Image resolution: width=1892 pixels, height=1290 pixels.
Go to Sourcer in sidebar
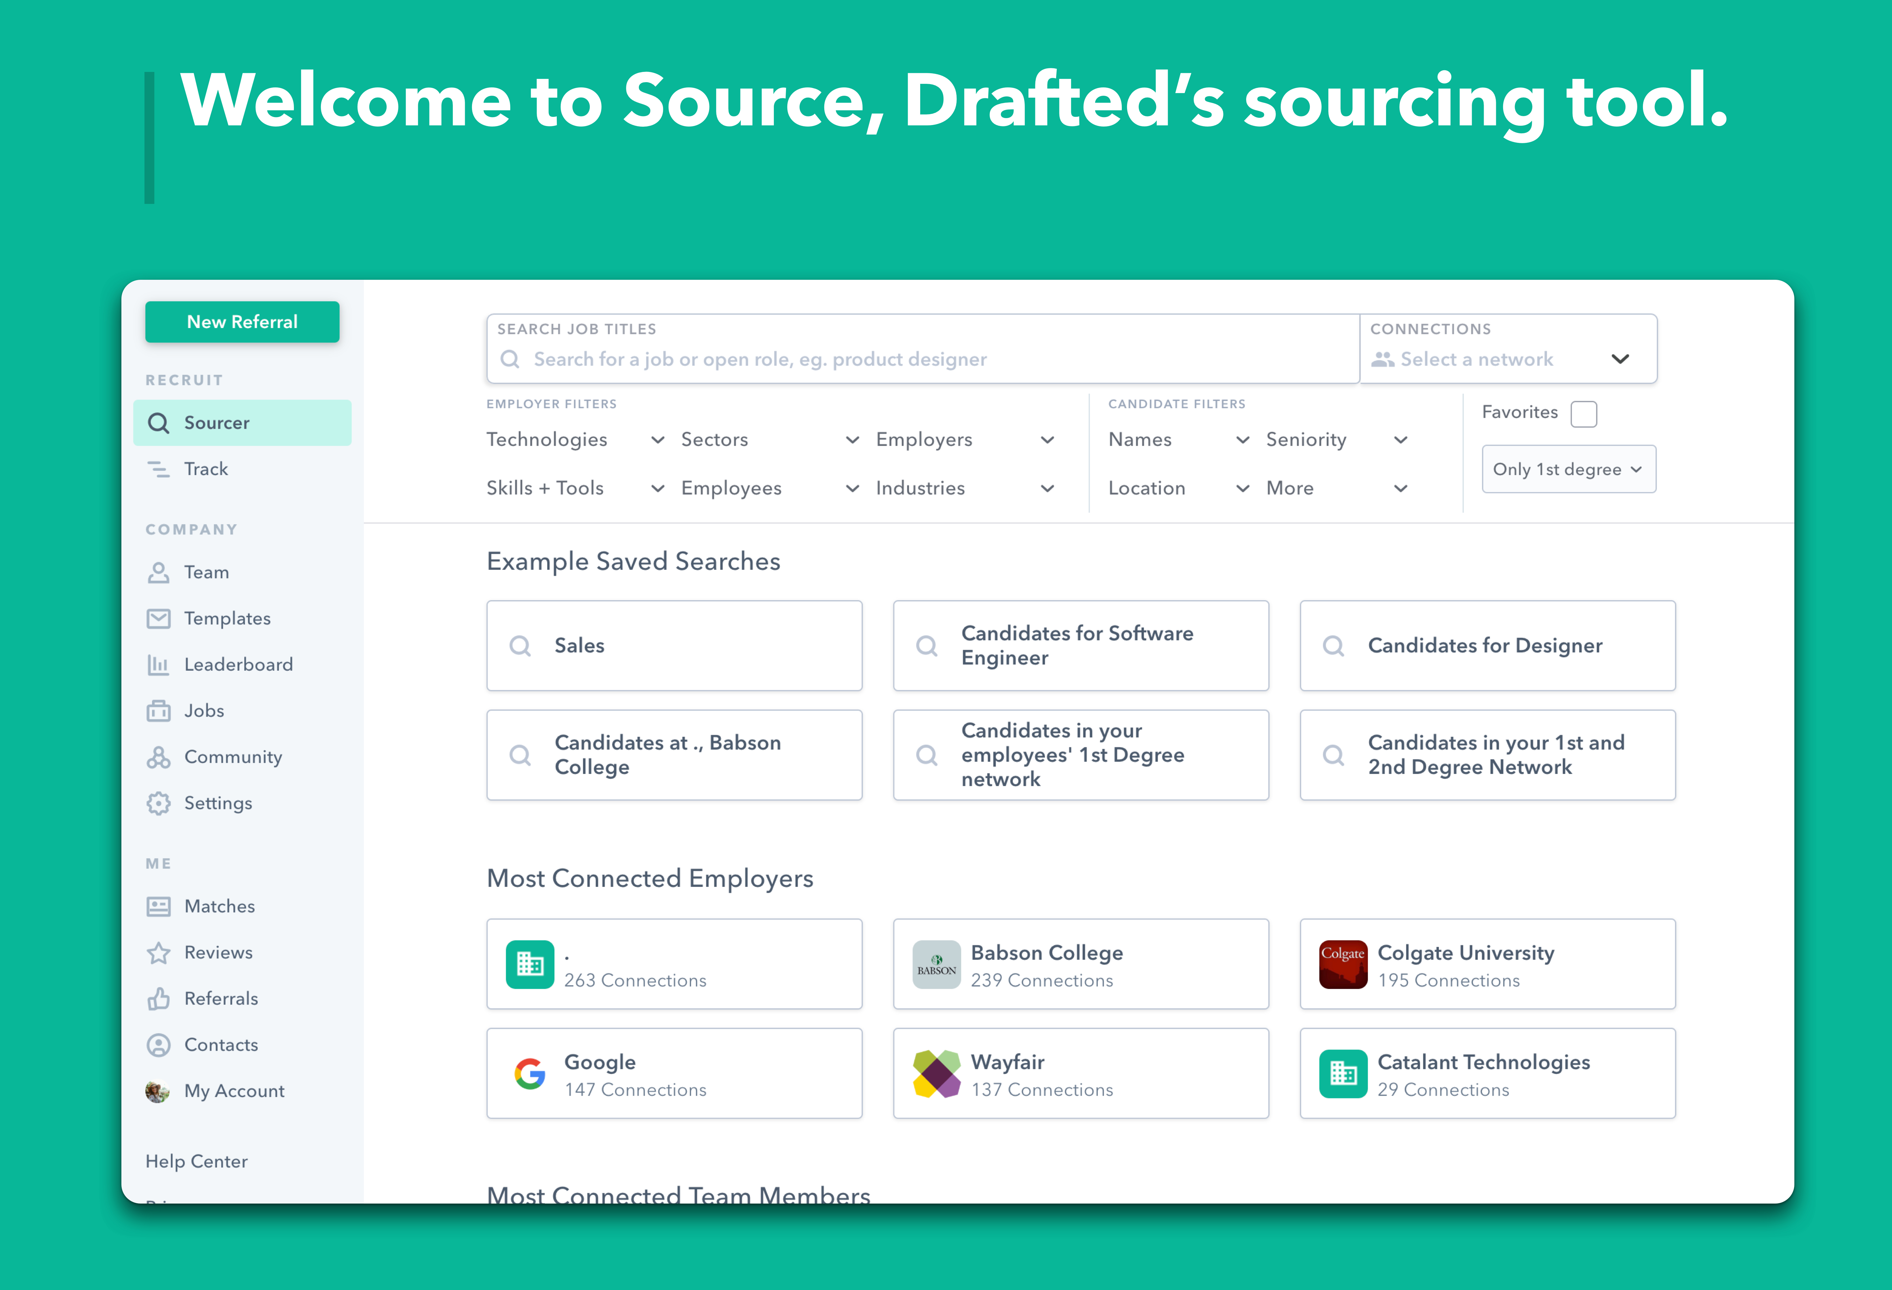[243, 423]
